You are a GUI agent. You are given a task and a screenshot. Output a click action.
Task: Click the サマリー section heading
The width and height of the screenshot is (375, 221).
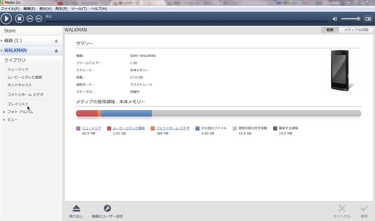point(85,44)
